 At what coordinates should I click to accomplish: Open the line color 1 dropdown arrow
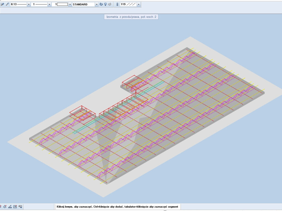pos(70,4)
